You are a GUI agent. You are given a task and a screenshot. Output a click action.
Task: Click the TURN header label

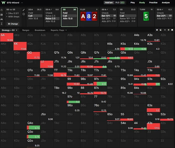142,10
